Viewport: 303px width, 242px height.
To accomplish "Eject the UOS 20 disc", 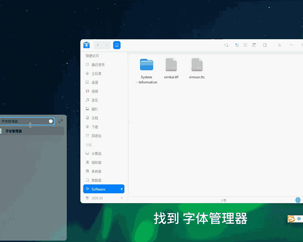I will pyautogui.click(x=122, y=198).
